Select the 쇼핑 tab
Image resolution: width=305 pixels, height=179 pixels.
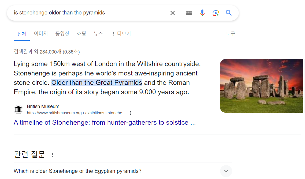tap(81, 34)
